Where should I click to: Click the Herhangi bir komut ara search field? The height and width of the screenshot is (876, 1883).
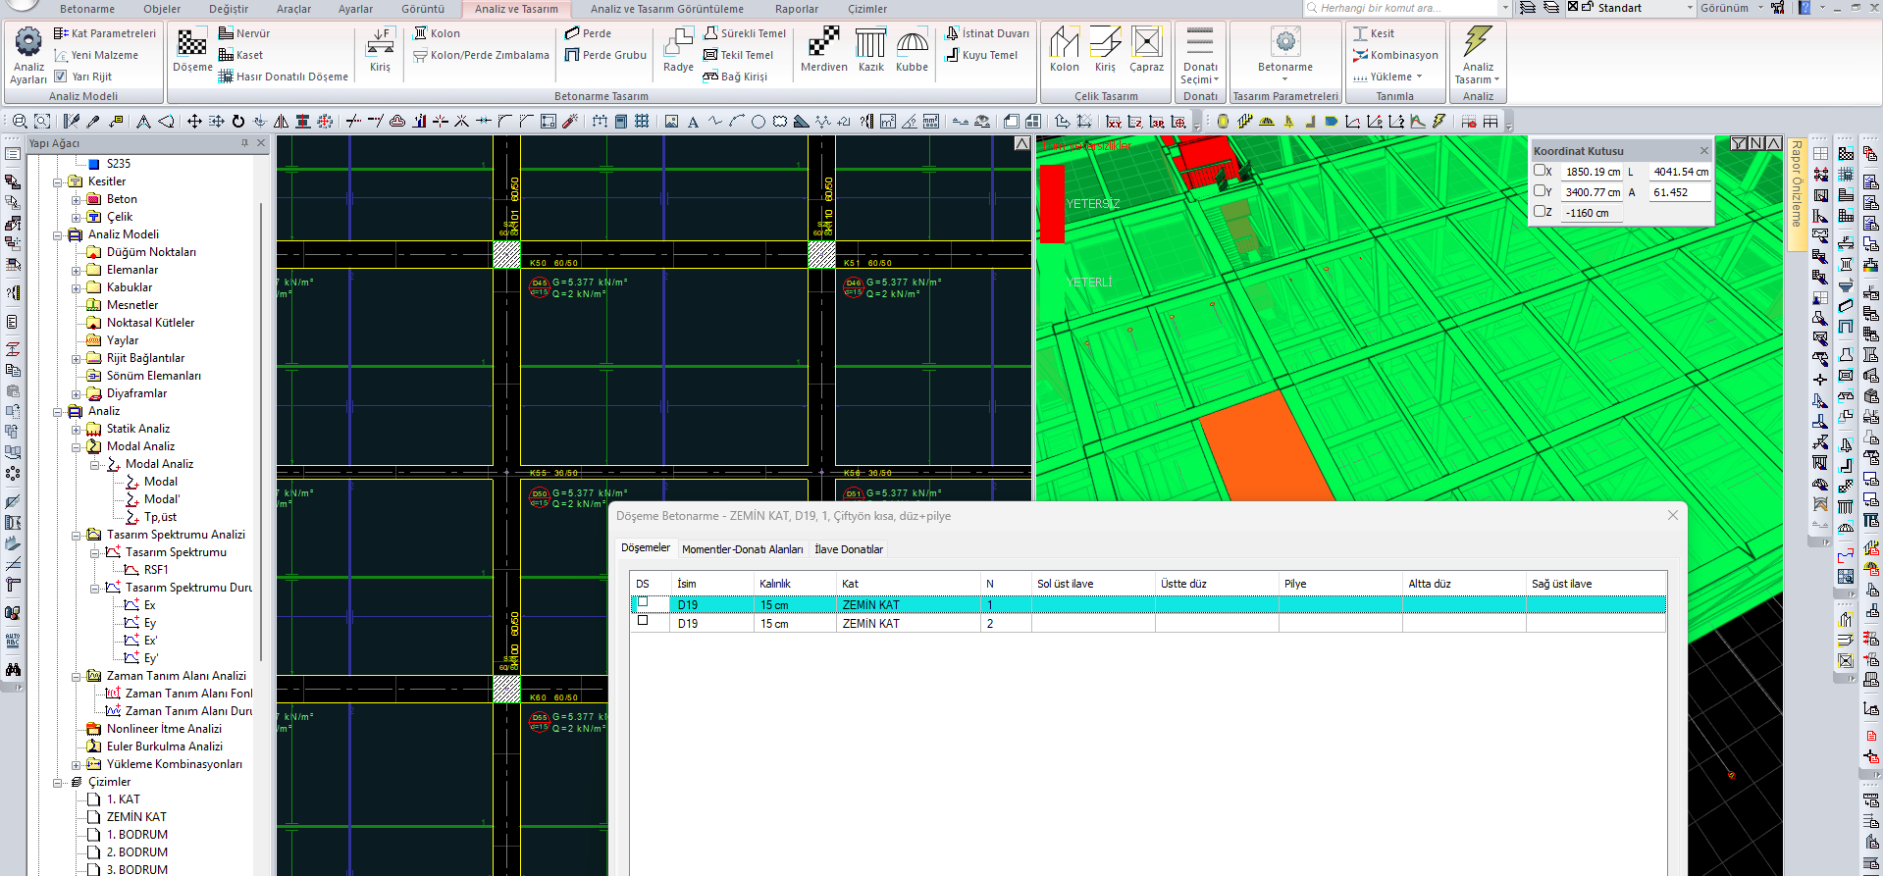1407,8
